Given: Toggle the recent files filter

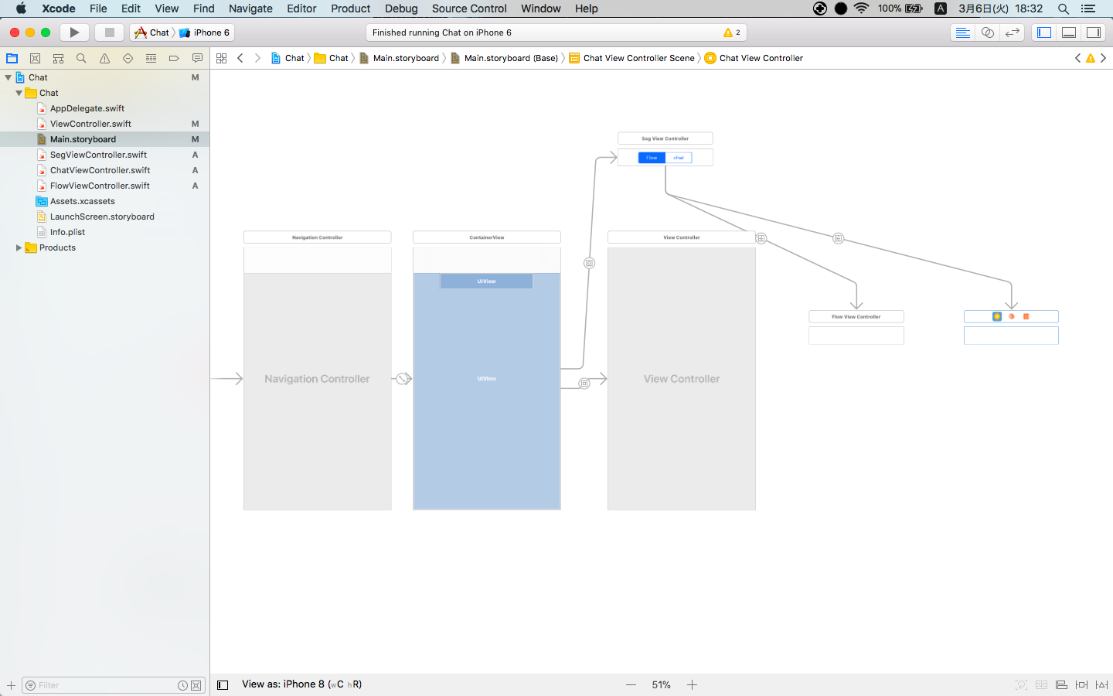Looking at the screenshot, I should click(182, 685).
